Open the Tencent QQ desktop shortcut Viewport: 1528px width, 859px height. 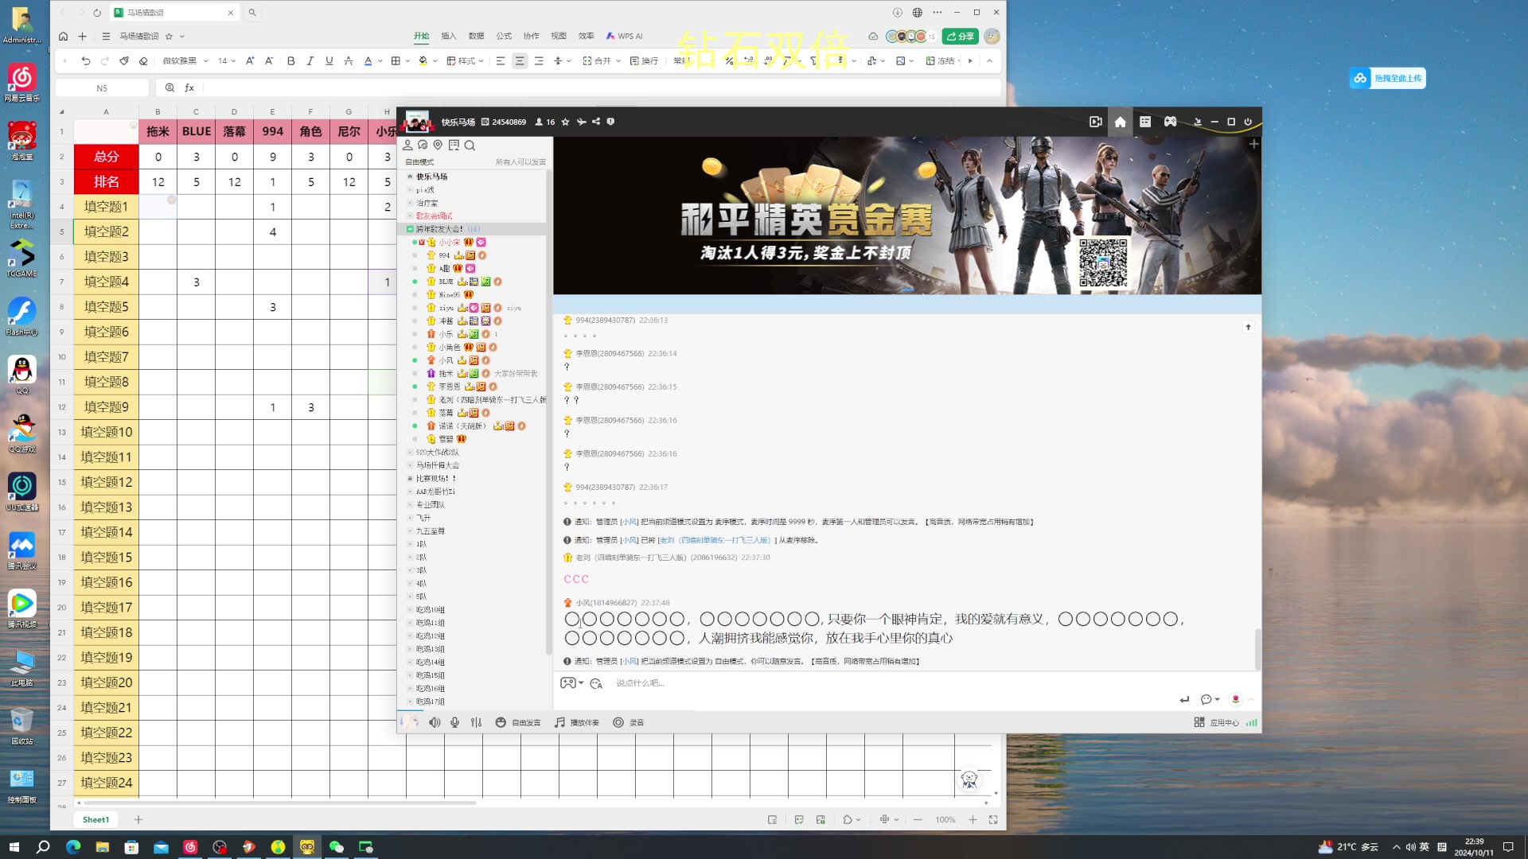click(21, 374)
